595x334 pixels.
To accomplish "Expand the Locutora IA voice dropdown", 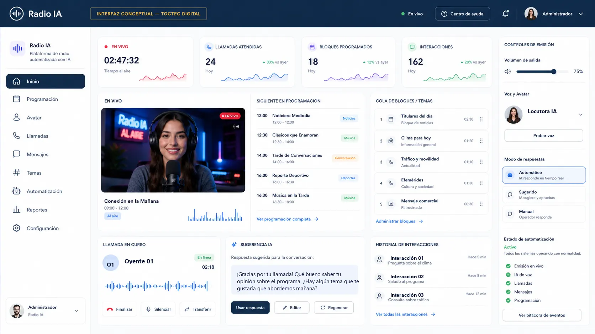I will tap(580, 115).
